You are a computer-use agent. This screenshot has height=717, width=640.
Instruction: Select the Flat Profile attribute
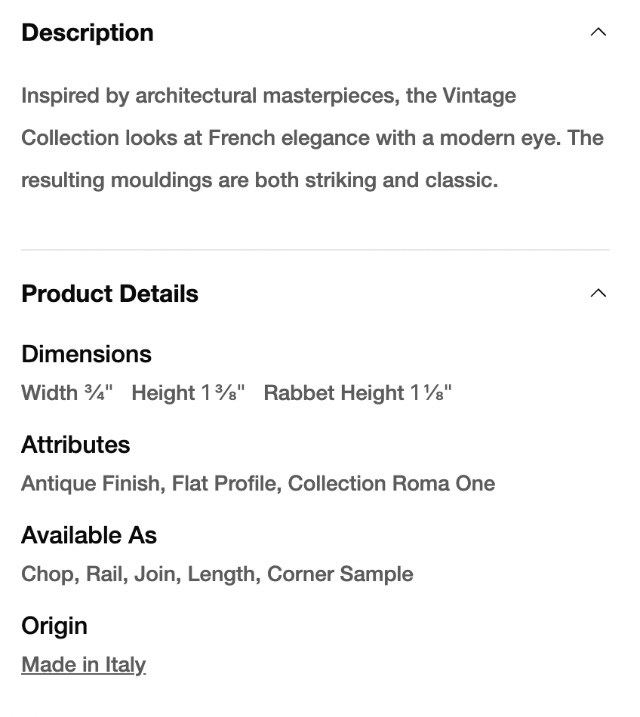coord(224,483)
